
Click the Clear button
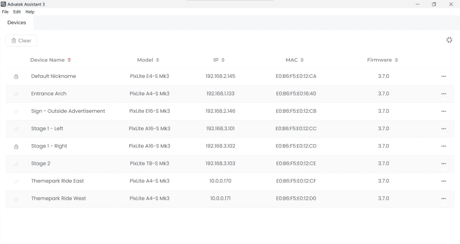[x=21, y=40]
